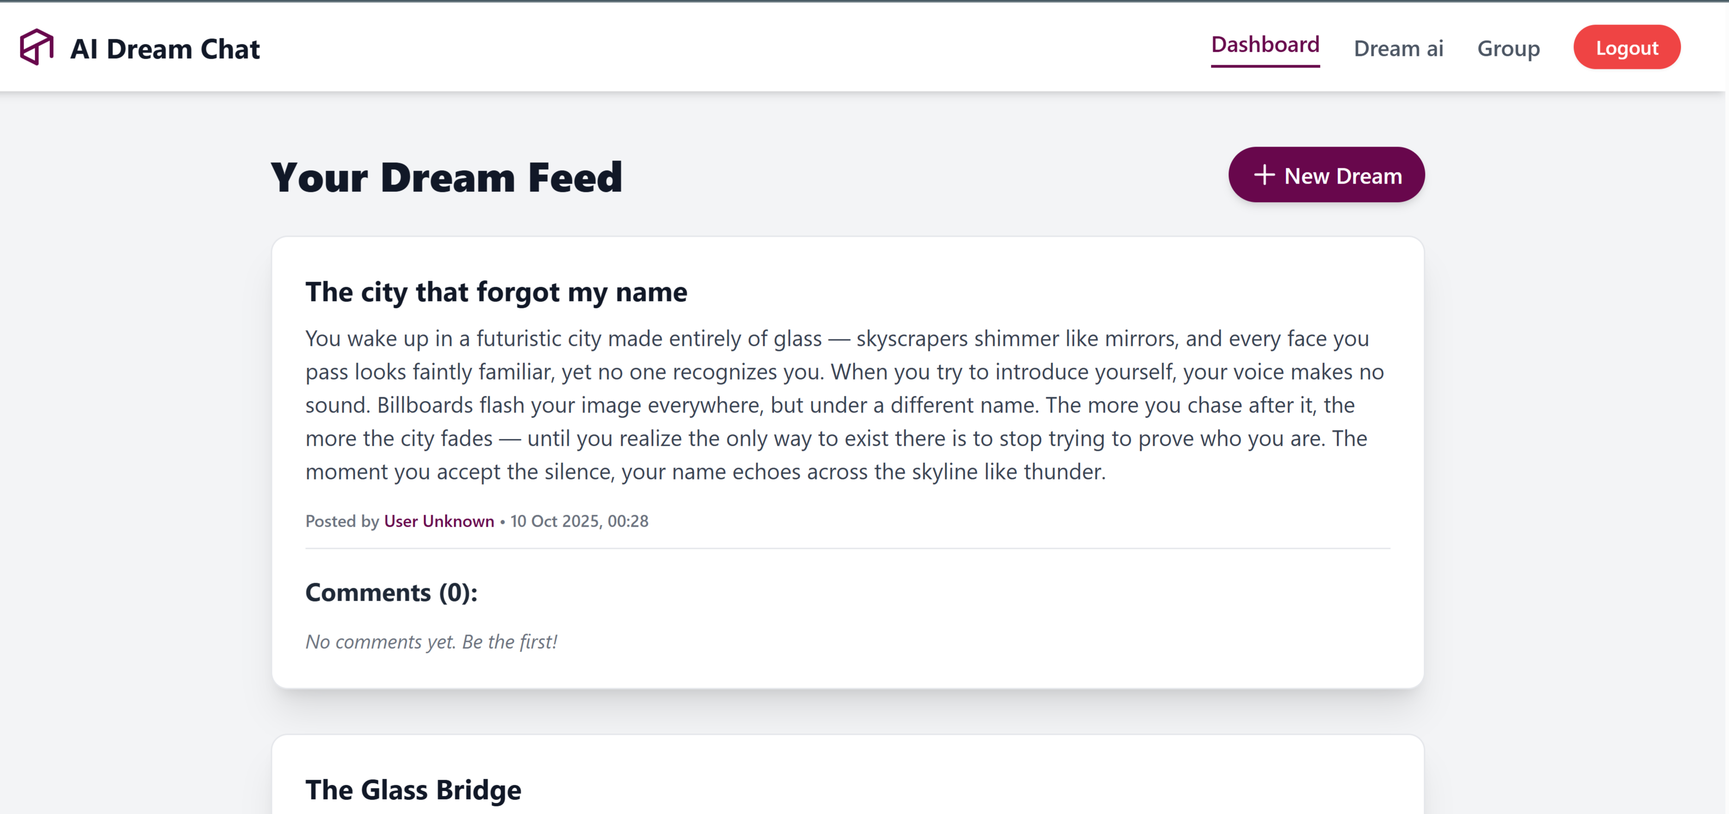Screen dimensions: 1729x814
Task: Click the "Posted by" label
Action: point(342,521)
